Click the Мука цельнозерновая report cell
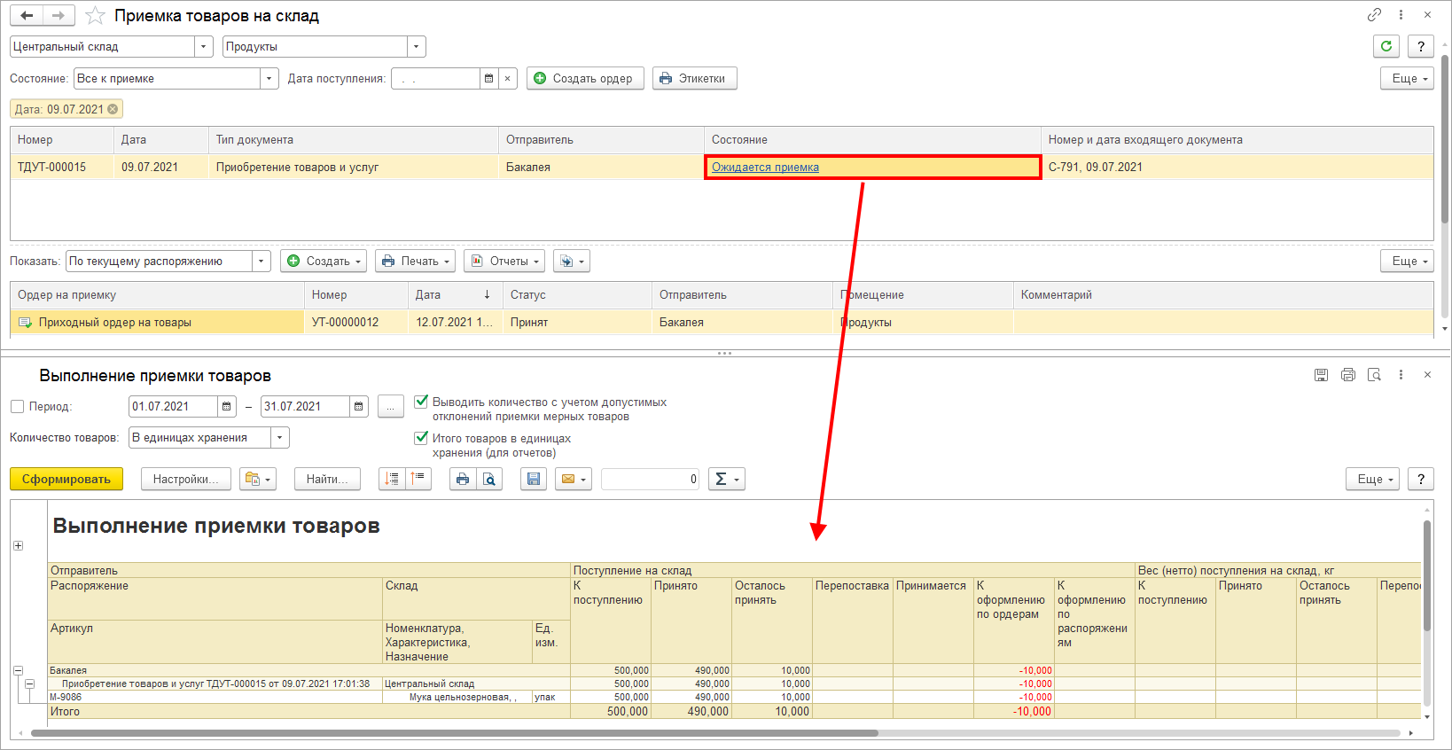This screenshot has height=750, width=1452. click(457, 698)
